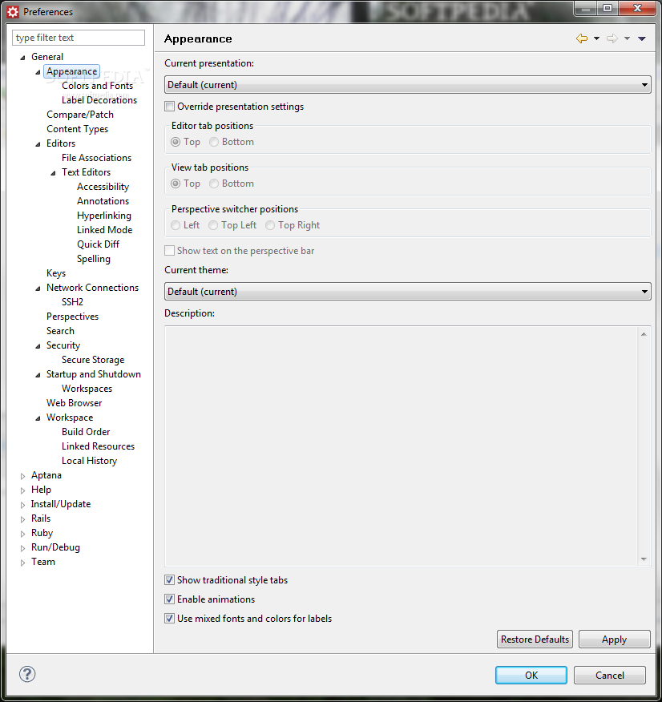Click the Description box scroll-up arrow

click(644, 334)
